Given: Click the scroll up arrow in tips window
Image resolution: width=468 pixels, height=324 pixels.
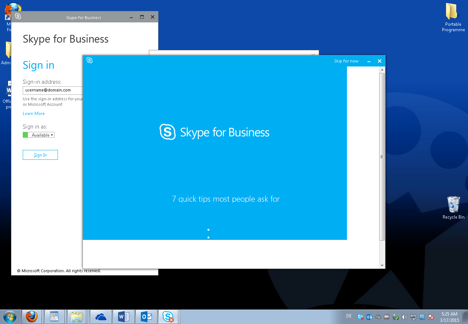Looking at the screenshot, I should tap(382, 69).
